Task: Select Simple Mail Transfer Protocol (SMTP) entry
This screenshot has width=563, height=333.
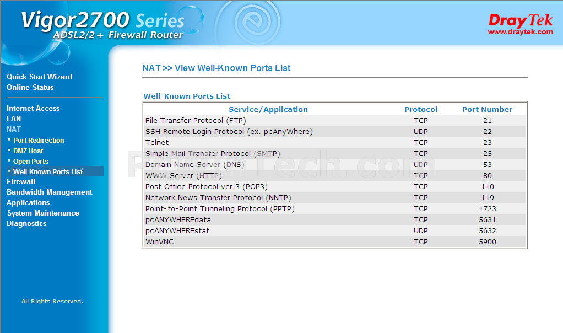Action: tap(213, 154)
